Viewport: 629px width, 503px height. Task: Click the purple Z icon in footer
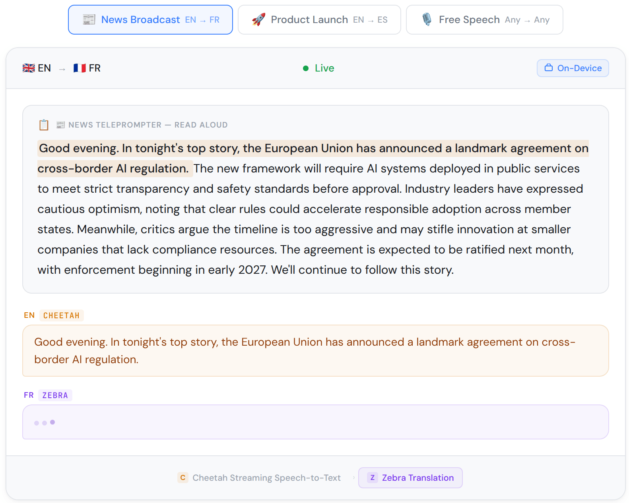[x=373, y=478]
